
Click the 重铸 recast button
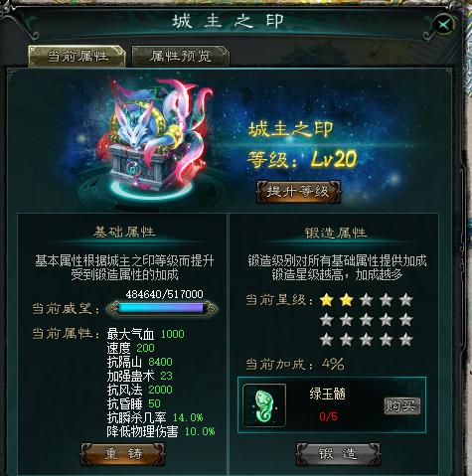tap(123, 454)
